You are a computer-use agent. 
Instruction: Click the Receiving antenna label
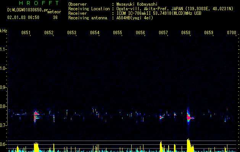point(88,18)
